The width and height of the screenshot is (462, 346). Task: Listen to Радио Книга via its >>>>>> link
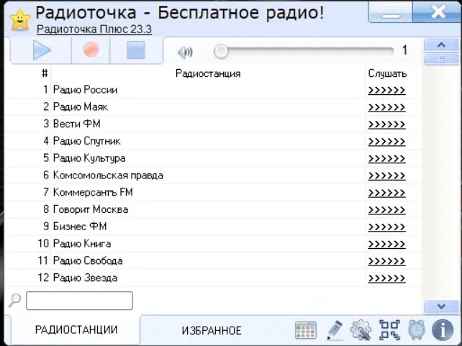(x=386, y=244)
